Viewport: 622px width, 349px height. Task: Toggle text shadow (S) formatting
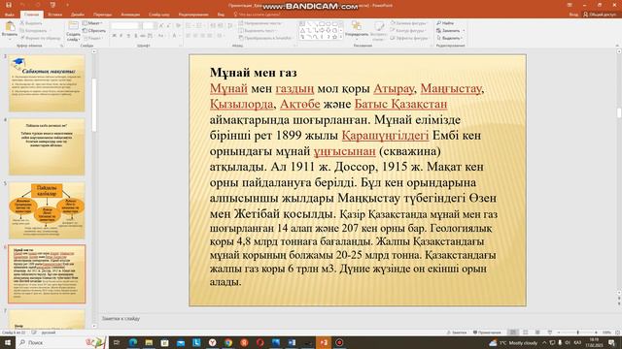[x=136, y=36]
